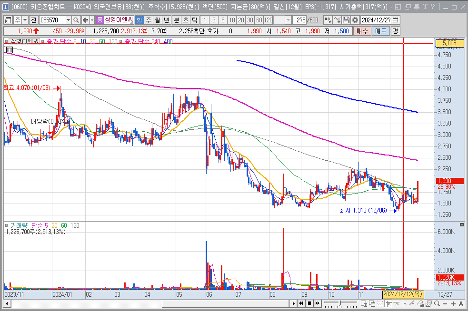The image size is (468, 311).
Task: Select the 일 daily chart period
Action: coord(139,20)
